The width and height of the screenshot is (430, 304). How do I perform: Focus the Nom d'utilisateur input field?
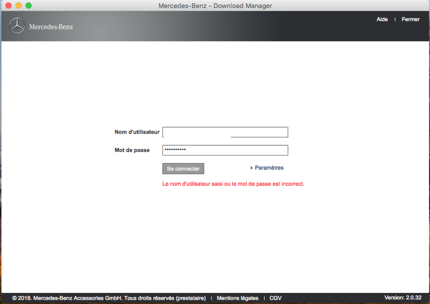[x=225, y=132]
